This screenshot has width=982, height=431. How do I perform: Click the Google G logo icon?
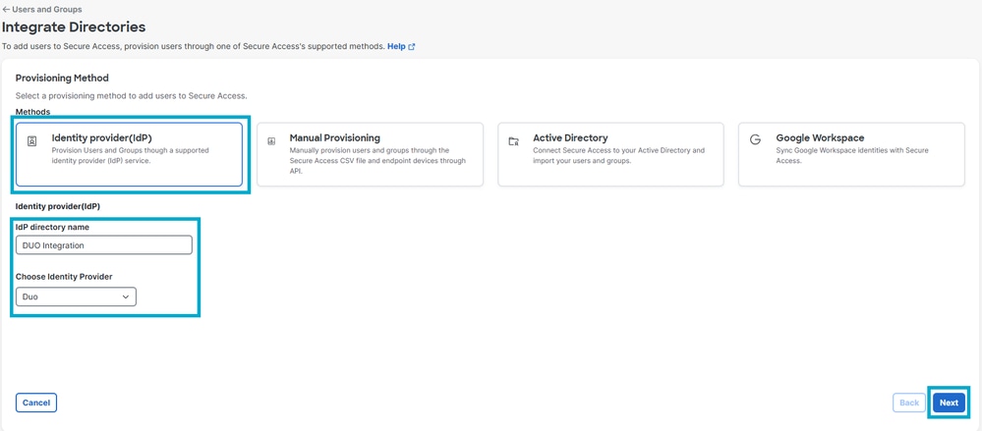click(x=755, y=140)
